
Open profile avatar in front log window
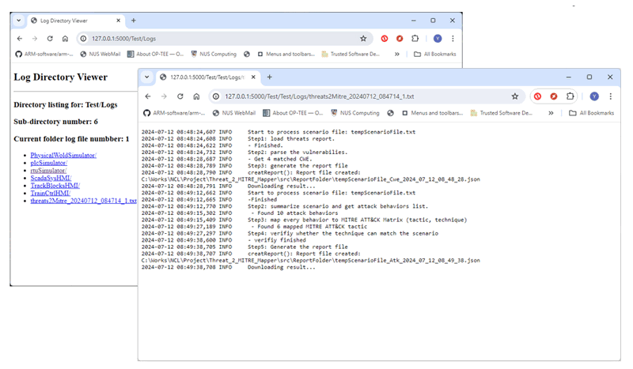[x=594, y=96]
